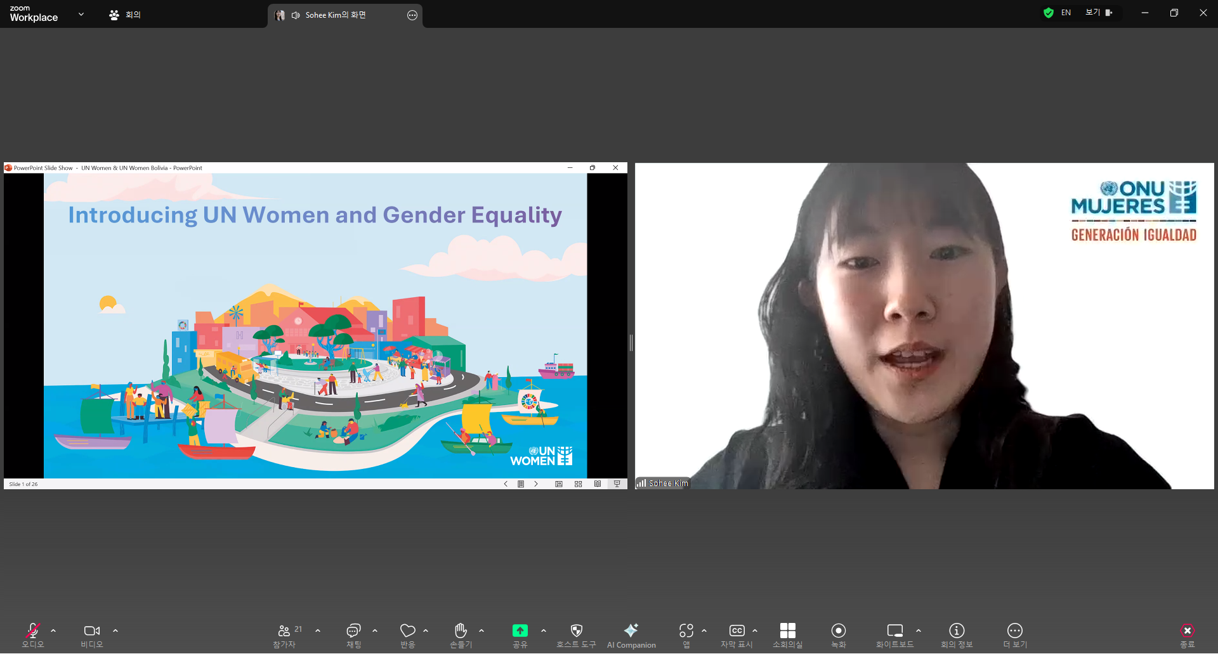
Task: Expand audio options arrow next to microphone
Action: pyautogui.click(x=53, y=631)
